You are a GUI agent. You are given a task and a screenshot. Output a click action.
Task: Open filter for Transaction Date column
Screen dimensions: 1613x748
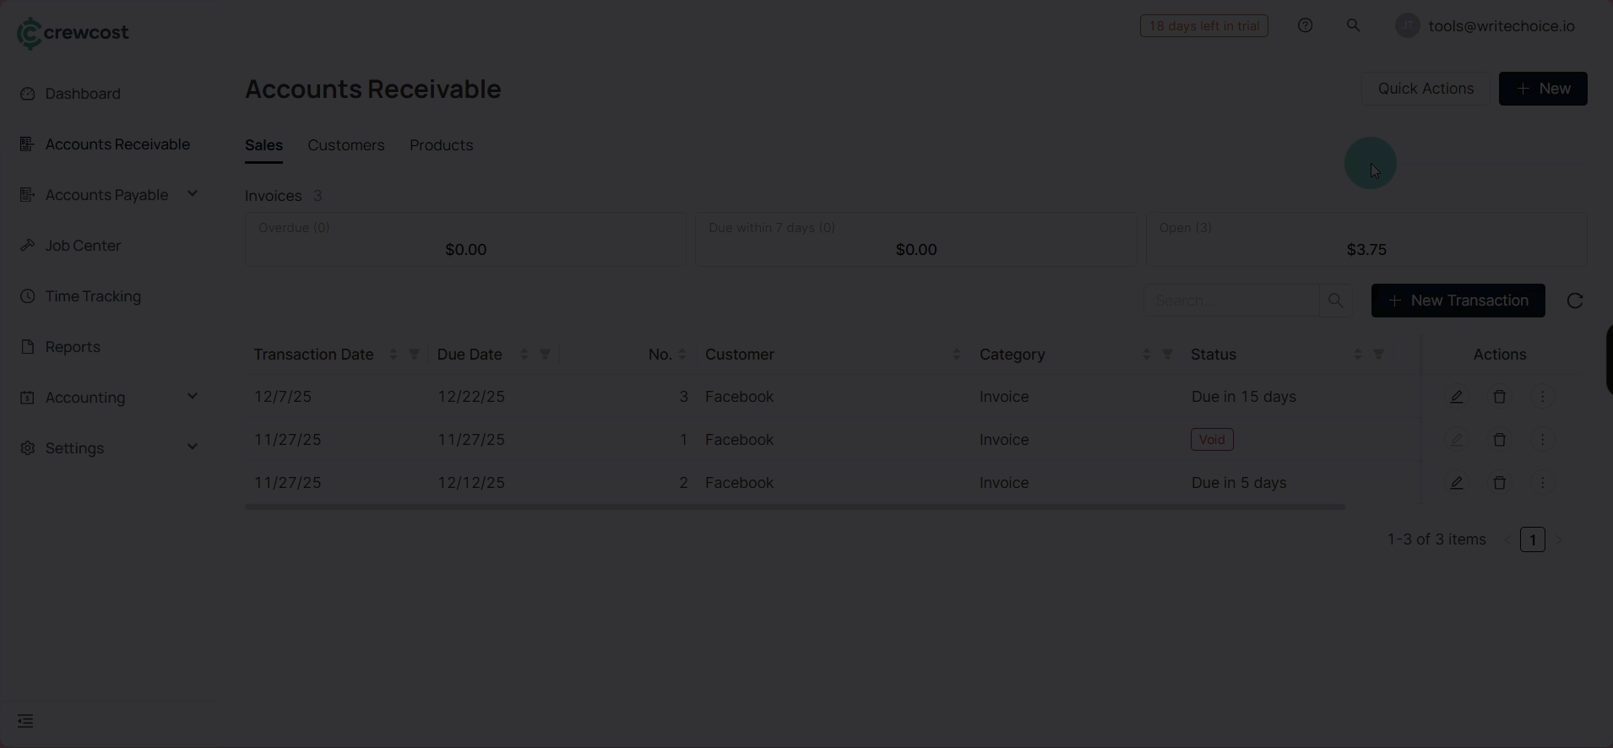[414, 355]
